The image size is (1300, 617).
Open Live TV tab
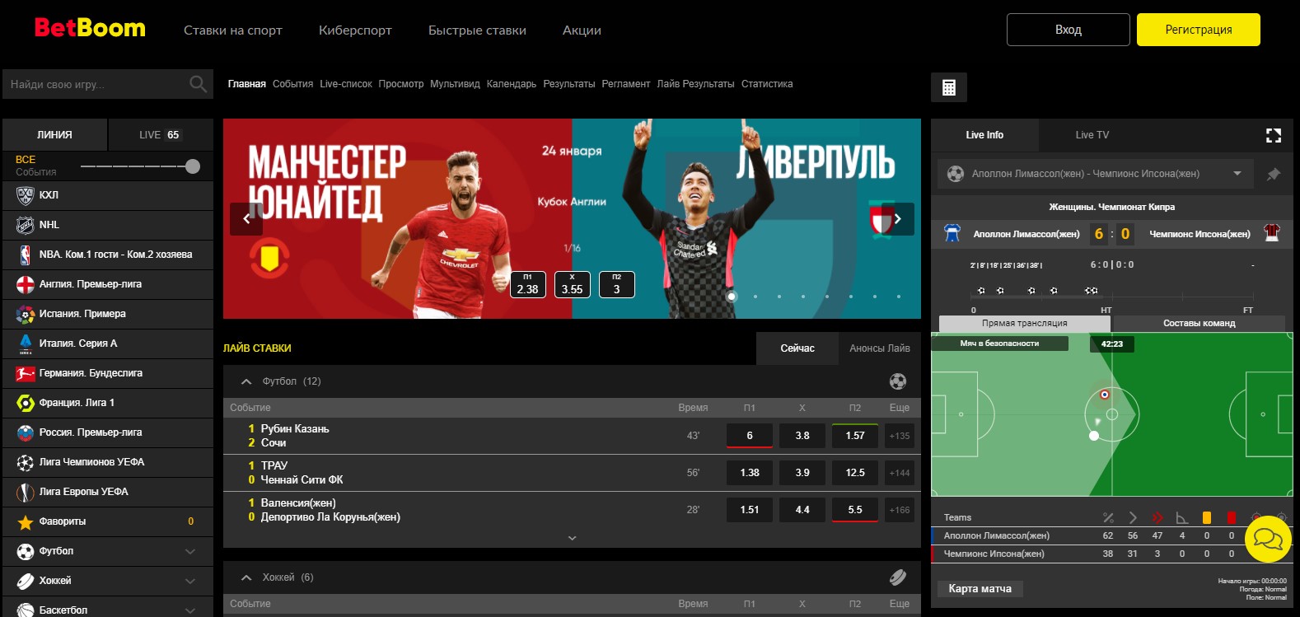[x=1092, y=135]
